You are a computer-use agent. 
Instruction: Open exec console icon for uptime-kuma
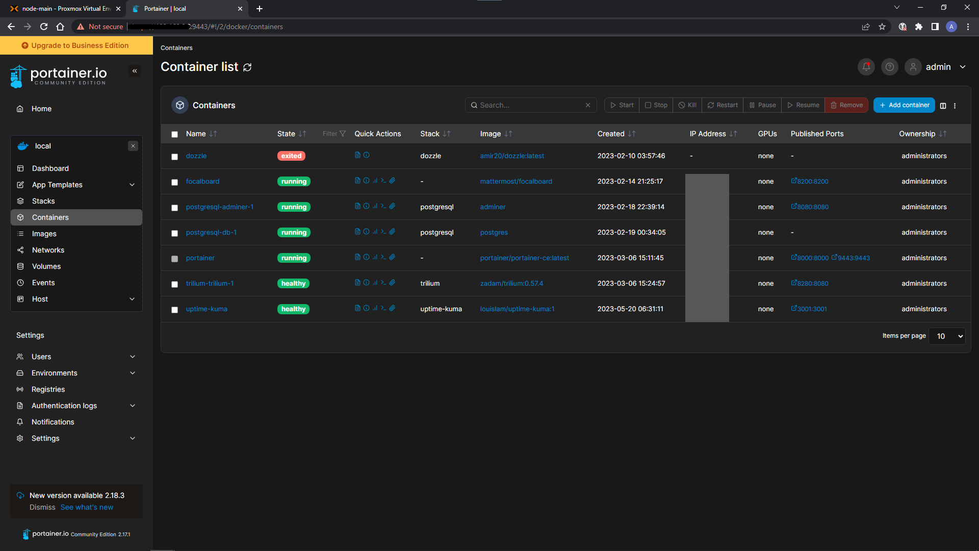coord(383,308)
